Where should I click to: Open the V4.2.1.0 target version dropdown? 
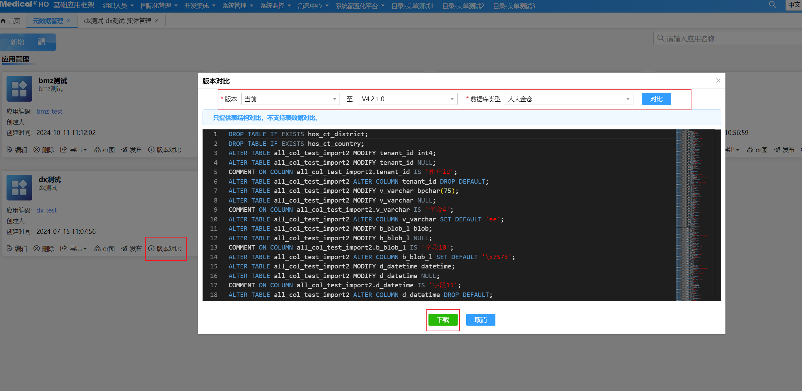pyautogui.click(x=408, y=99)
